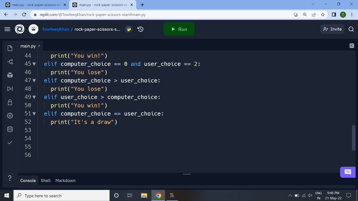Collapse the code block at line 47
The width and height of the screenshot is (358, 201).
tap(34, 81)
